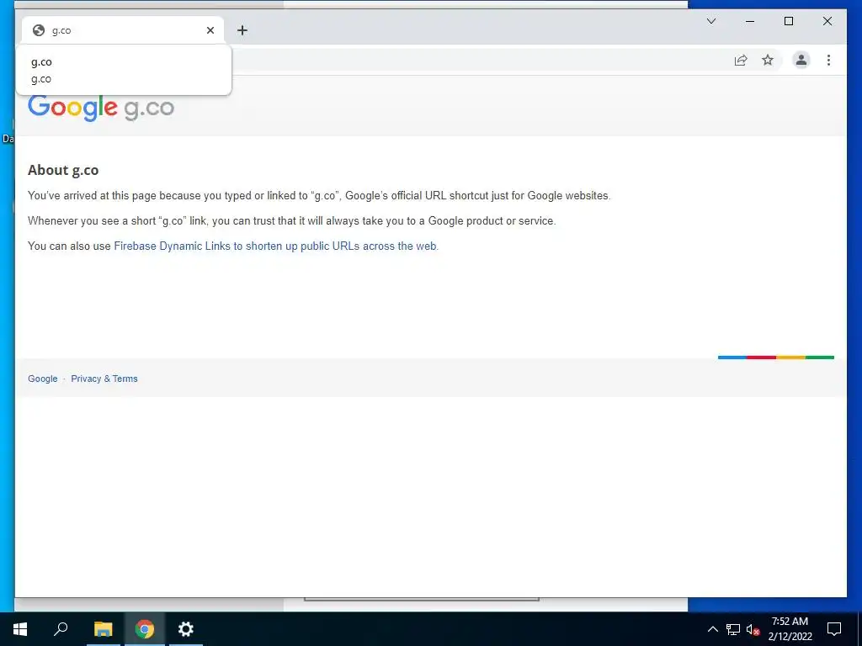Open the Google footer link

43,379
